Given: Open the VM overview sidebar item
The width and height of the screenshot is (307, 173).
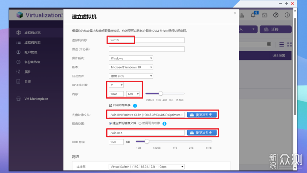Looking at the screenshot, I should (36, 33).
